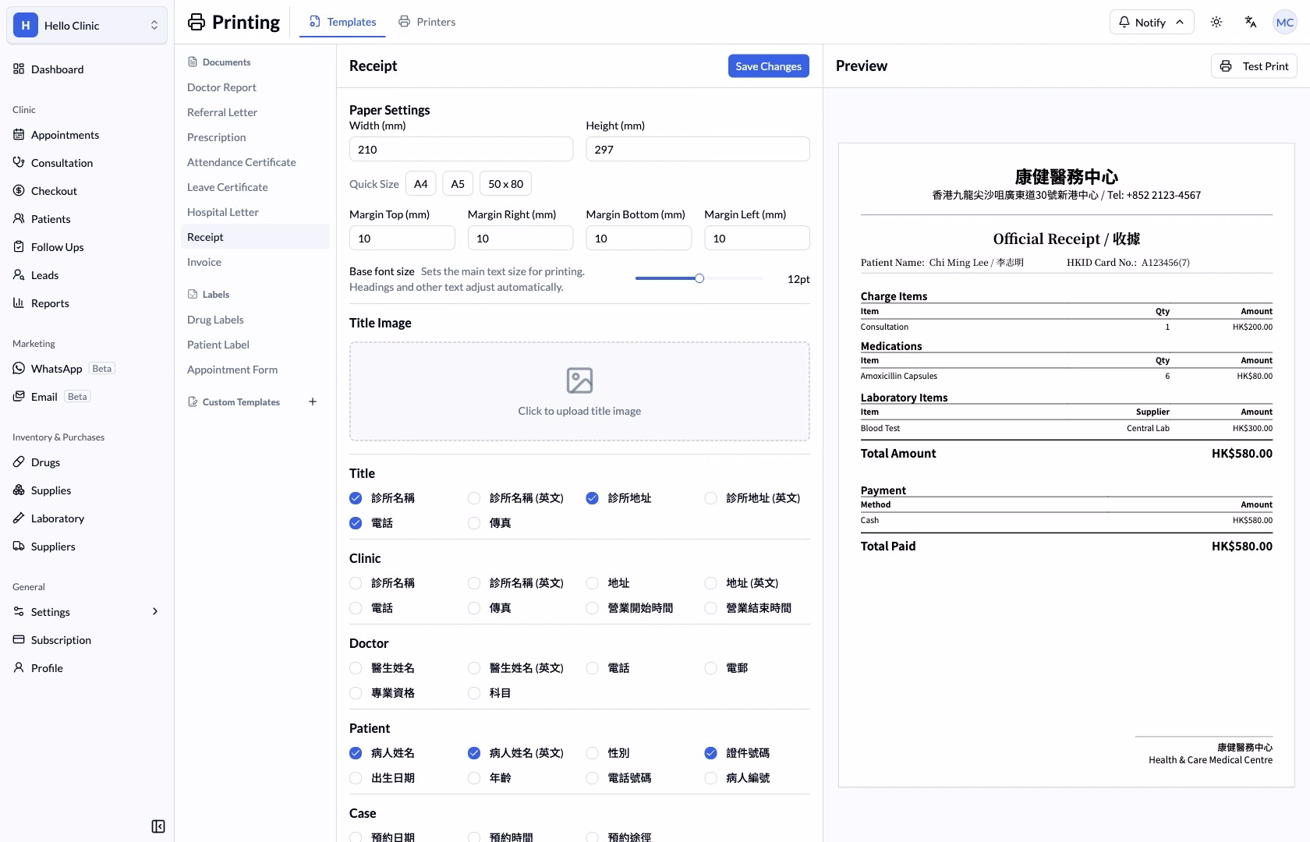Click the WhatsApp chat icon

(x=19, y=369)
